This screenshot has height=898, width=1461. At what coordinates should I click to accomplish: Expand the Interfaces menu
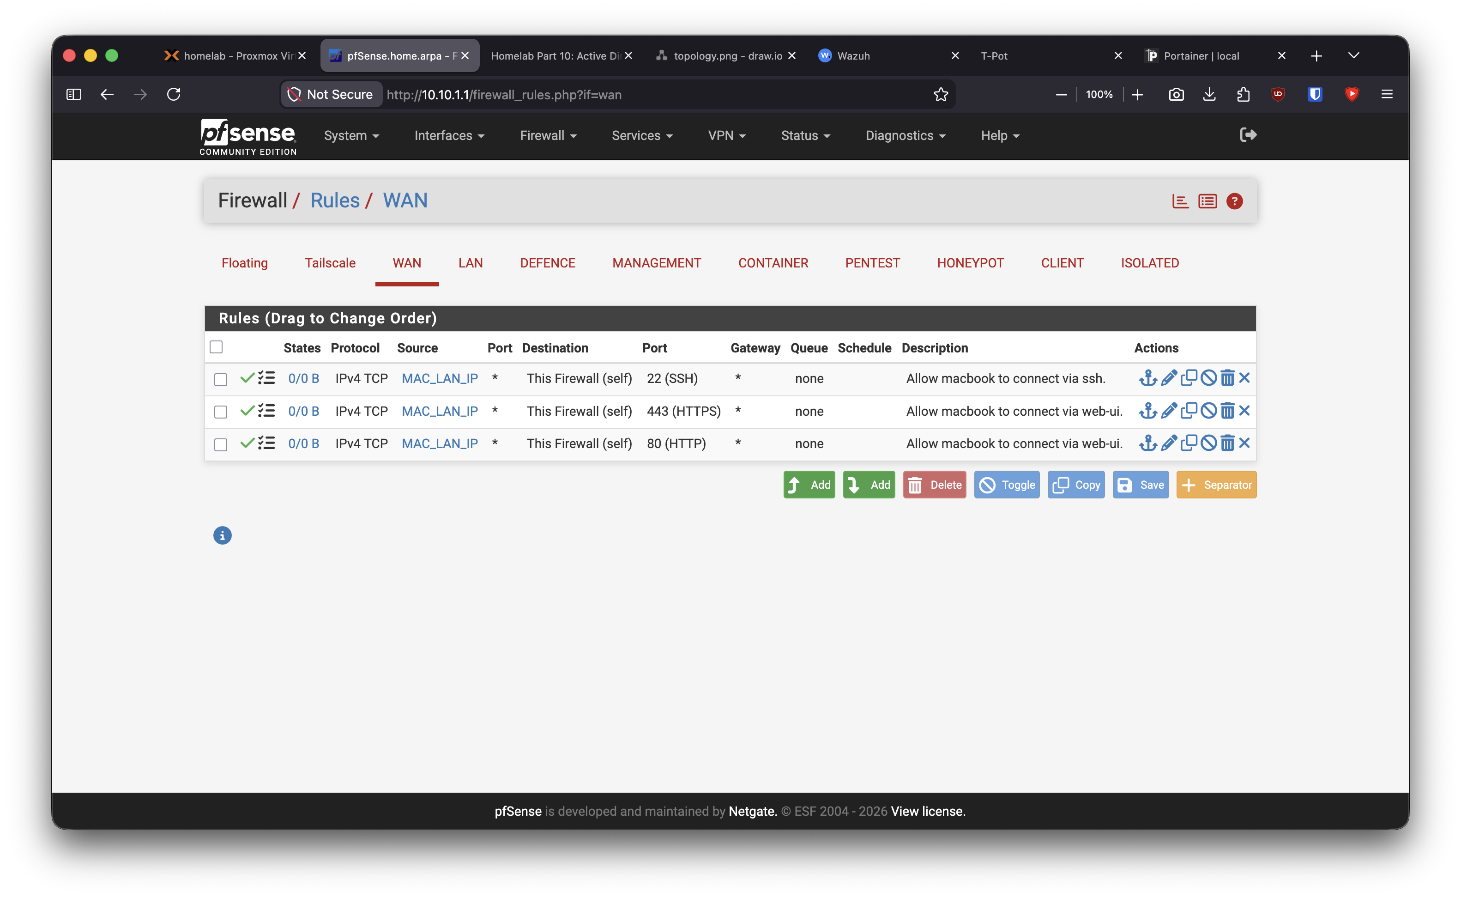click(x=449, y=135)
